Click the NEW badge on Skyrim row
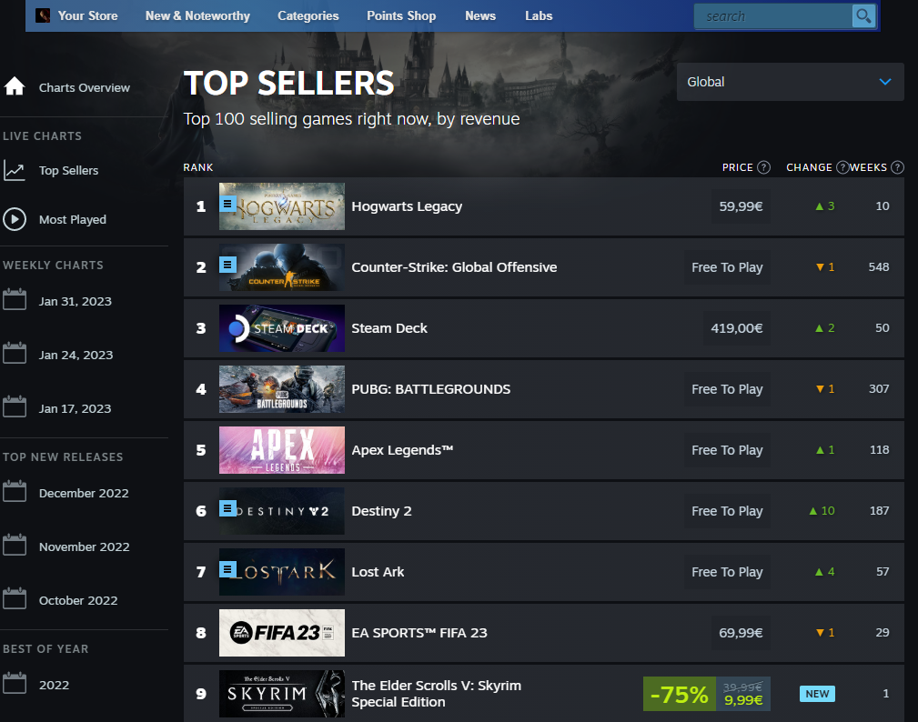The height and width of the screenshot is (722, 918). [x=817, y=693]
